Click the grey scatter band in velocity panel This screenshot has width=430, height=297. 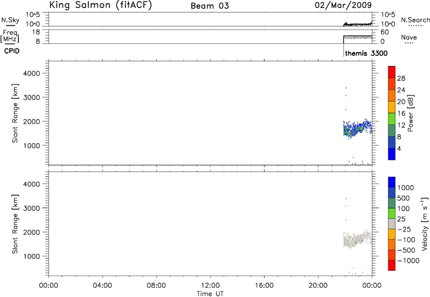pos(357,239)
